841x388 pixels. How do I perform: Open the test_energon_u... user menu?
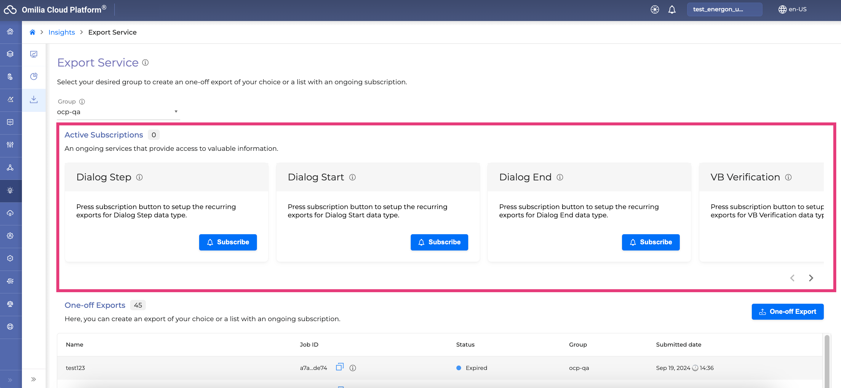pos(724,9)
